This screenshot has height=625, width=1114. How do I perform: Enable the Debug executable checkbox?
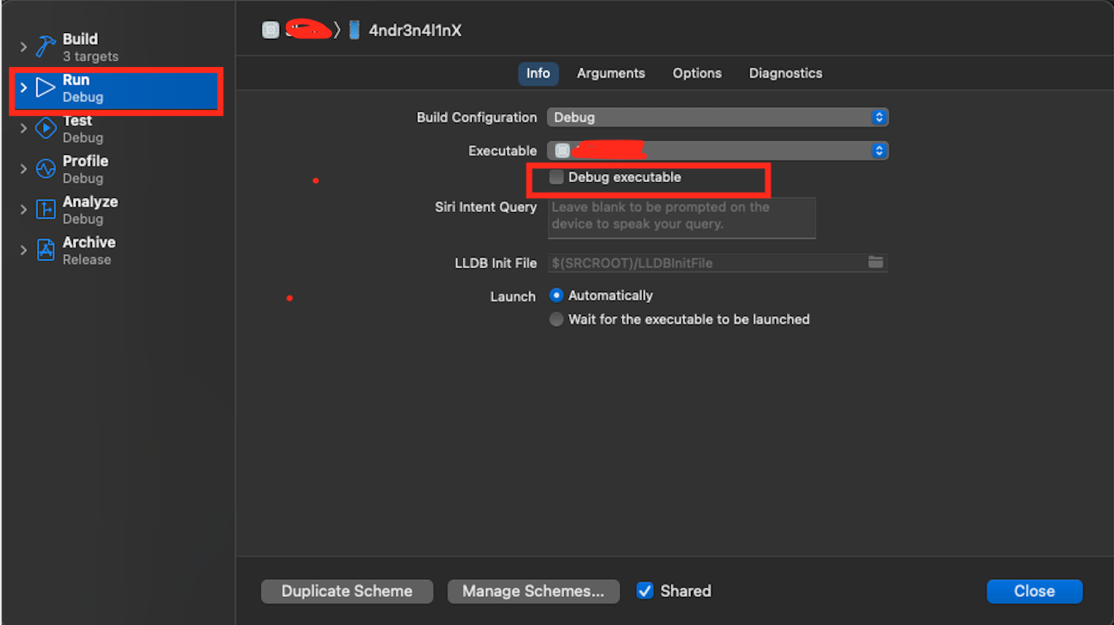pyautogui.click(x=556, y=176)
